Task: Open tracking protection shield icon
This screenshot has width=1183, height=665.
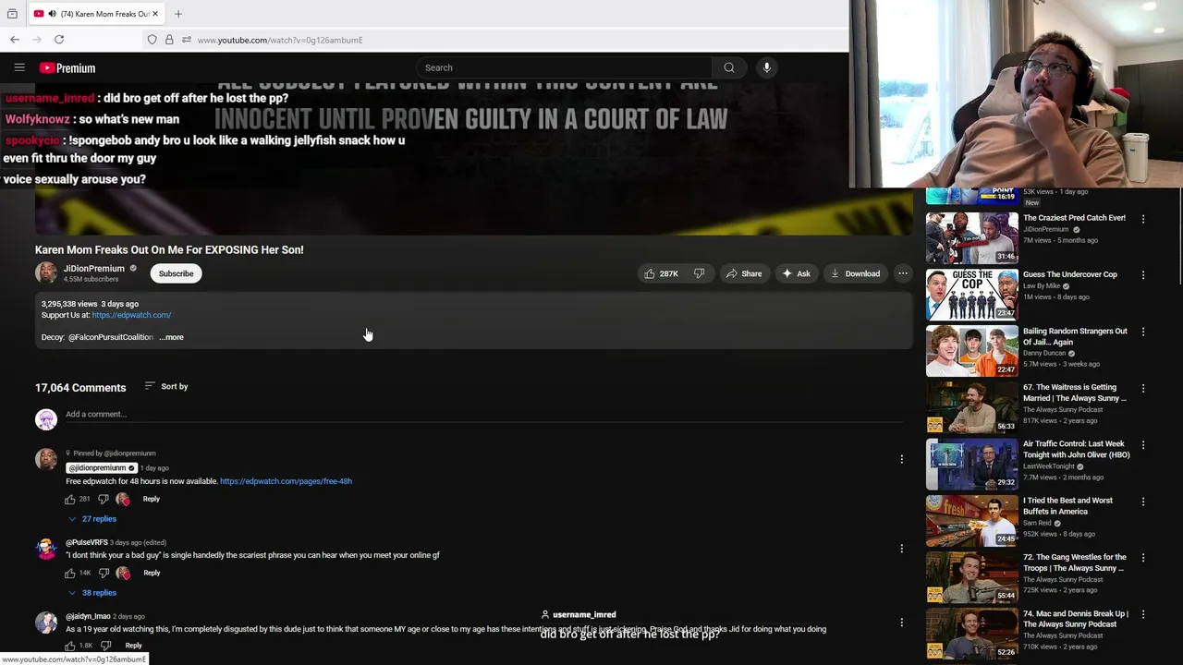Action: 152,40
